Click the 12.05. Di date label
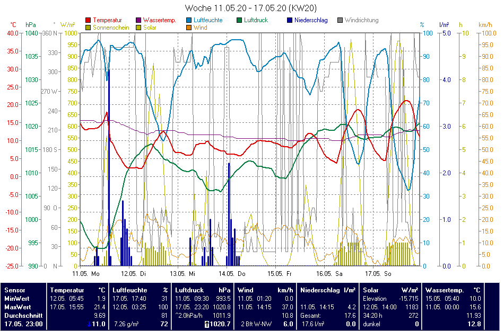Viewport: 504px width, 331px height. click(133, 274)
